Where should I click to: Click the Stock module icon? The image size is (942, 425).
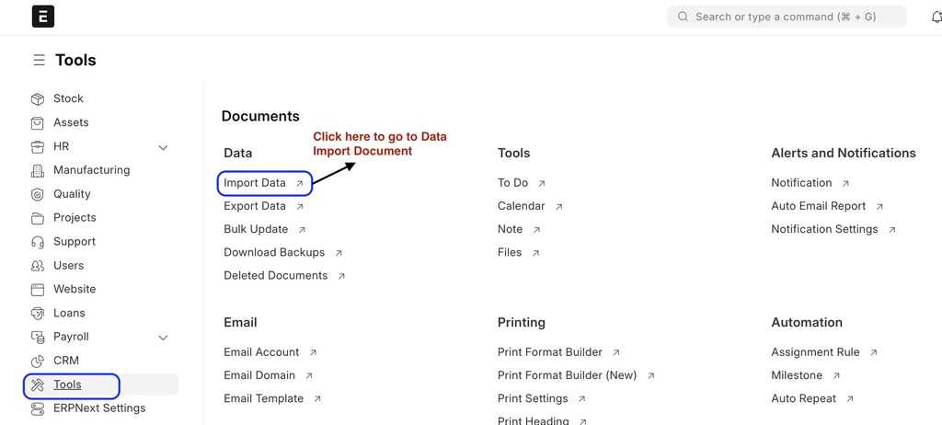tap(38, 99)
